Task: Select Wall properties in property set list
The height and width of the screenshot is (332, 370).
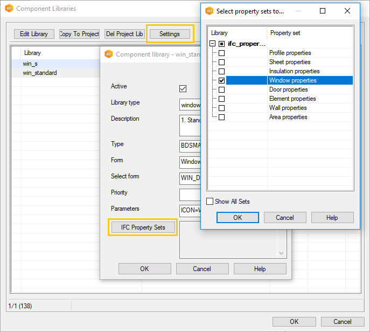Action: pyautogui.click(x=288, y=108)
